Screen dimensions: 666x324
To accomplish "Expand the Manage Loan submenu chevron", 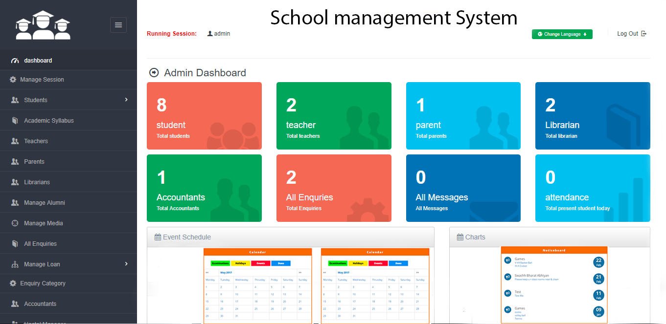I will tap(126, 264).
